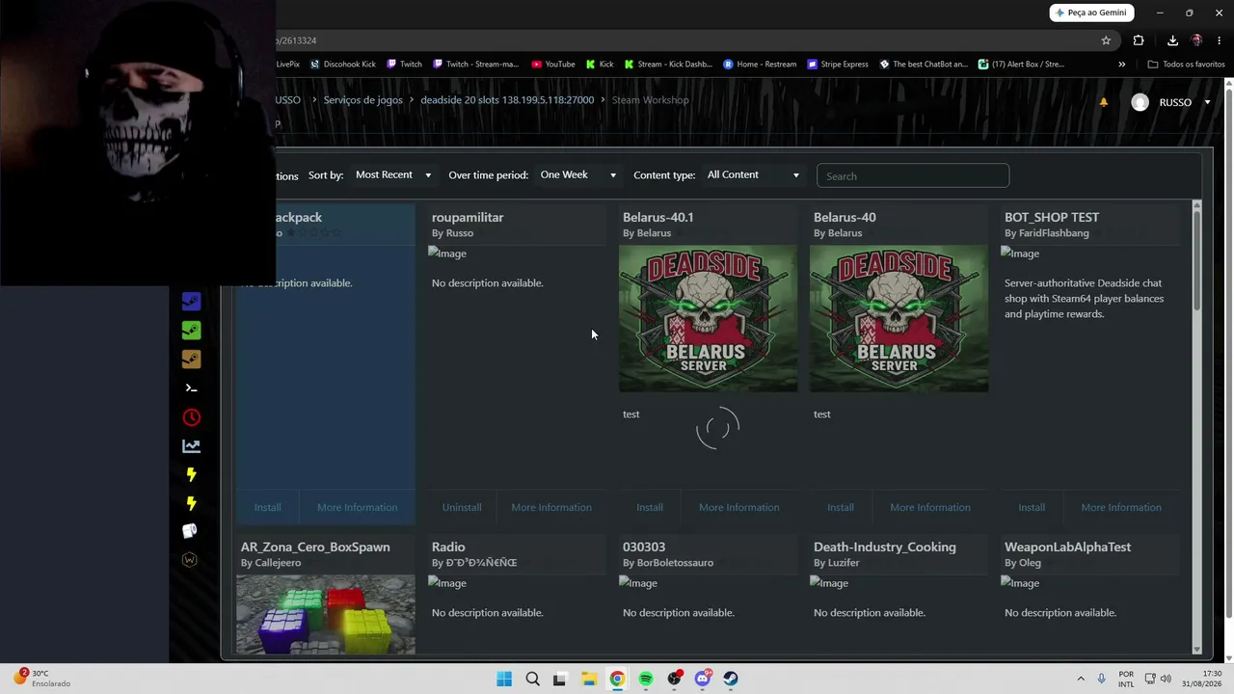Click the Death-Industry_Cooking mod title
Screen dimensions: 1234x694
tap(885, 547)
